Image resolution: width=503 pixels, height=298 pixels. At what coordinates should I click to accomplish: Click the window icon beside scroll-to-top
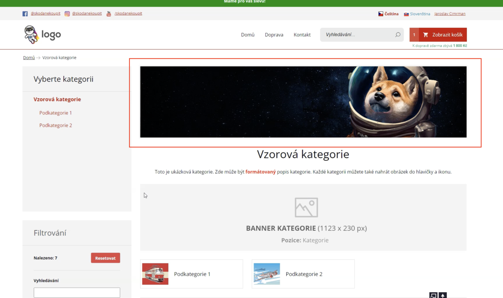click(x=433, y=295)
